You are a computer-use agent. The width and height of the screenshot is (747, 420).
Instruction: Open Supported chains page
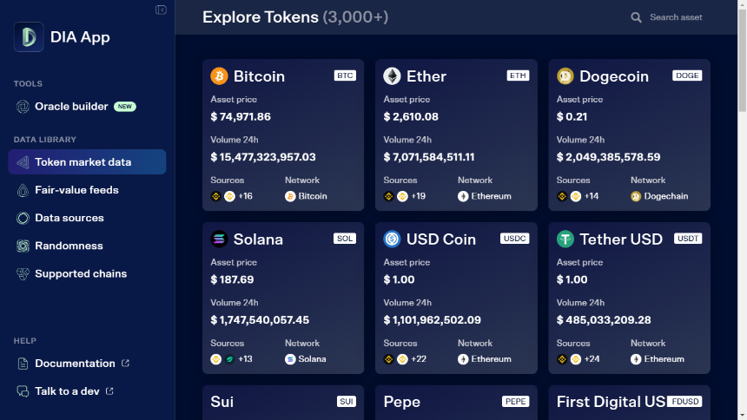click(x=81, y=274)
